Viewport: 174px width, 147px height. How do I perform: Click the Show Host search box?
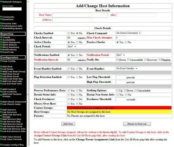tap(12, 9)
